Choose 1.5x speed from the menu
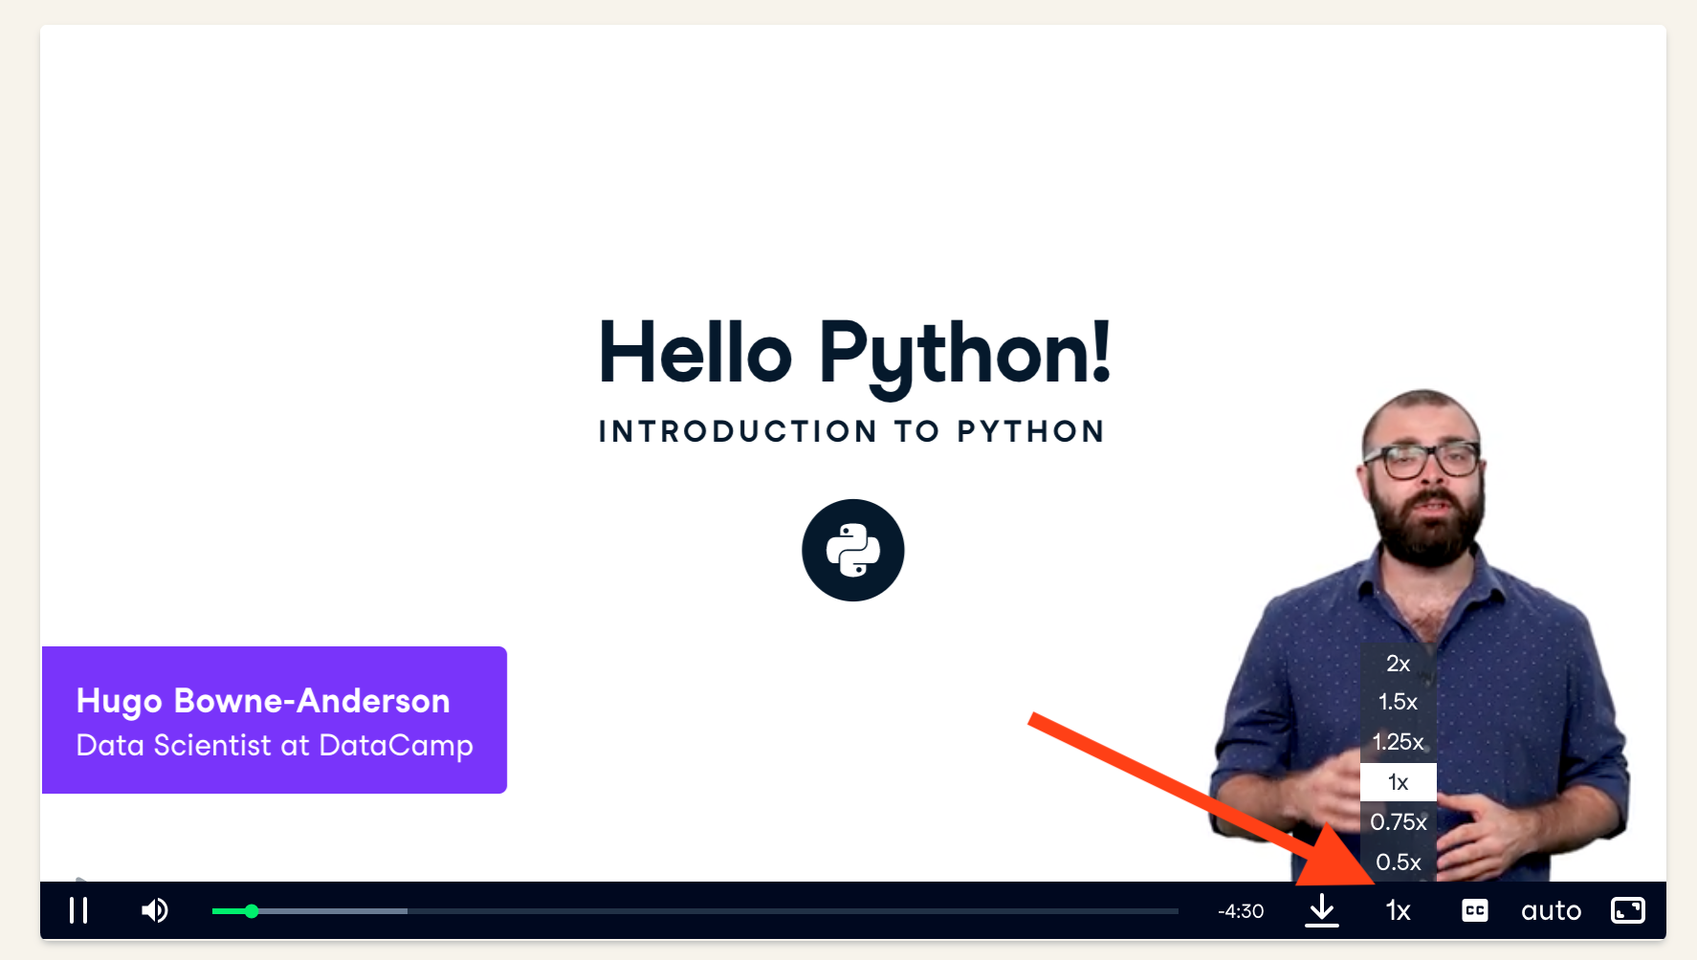 coord(1398,702)
